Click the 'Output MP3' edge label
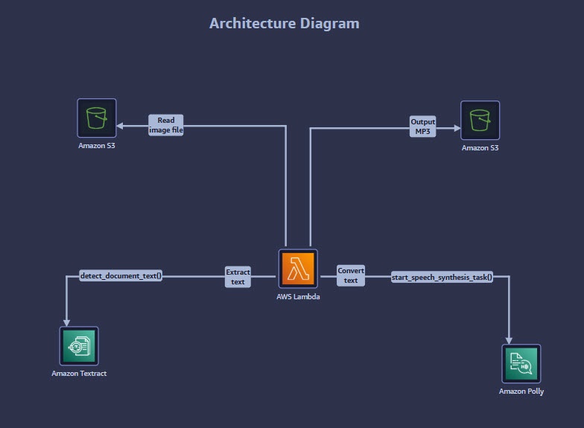Viewport: 584px width, 428px height. click(423, 127)
